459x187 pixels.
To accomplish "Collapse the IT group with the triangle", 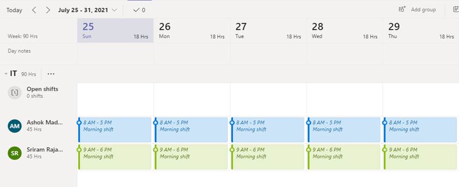I will pyautogui.click(x=6, y=74).
